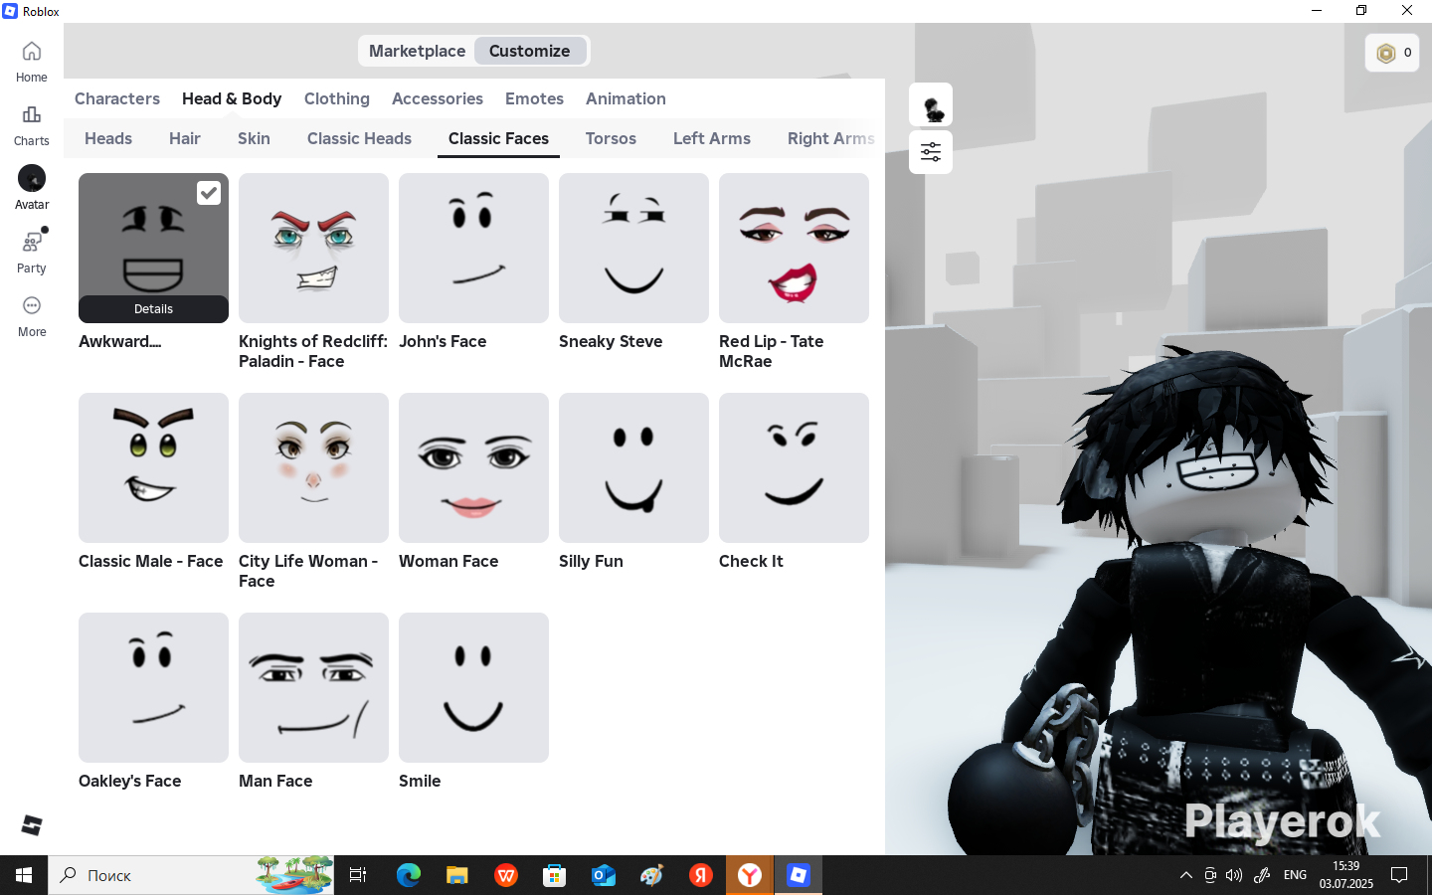Equip Oakley's Face thumbnail
Screen dimensions: 1432x895
pyautogui.click(x=153, y=687)
